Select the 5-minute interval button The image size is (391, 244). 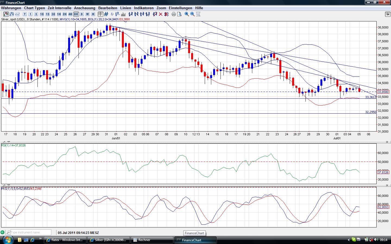(x=36, y=14)
